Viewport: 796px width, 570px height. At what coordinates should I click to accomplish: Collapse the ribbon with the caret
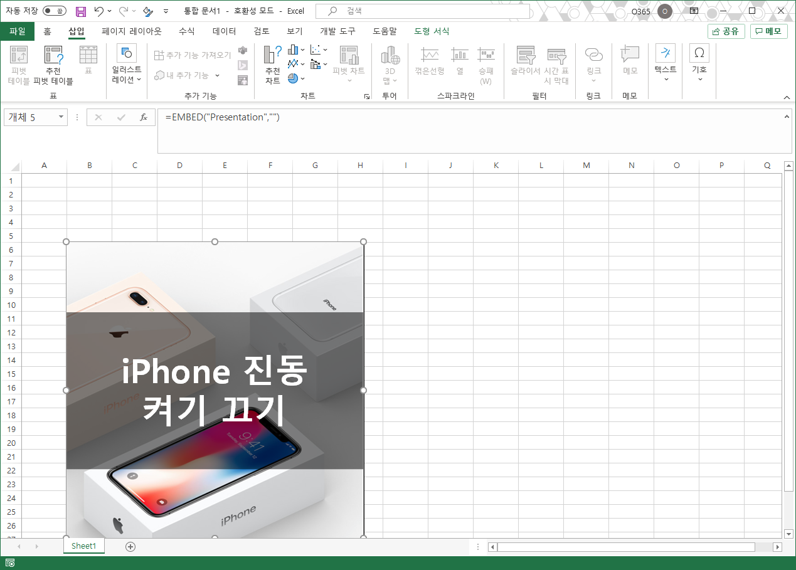click(787, 97)
